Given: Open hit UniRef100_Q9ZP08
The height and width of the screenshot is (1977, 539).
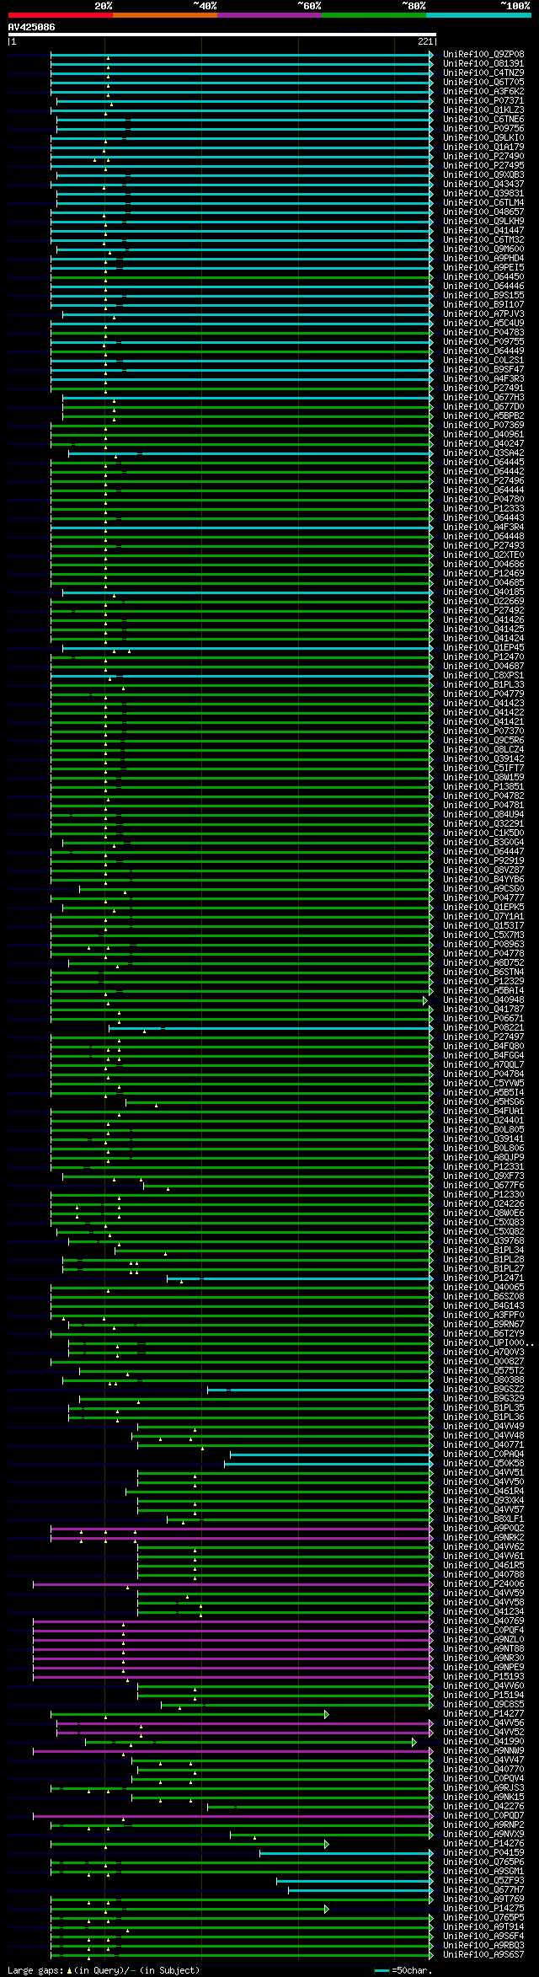Looking at the screenshot, I should point(483,54).
